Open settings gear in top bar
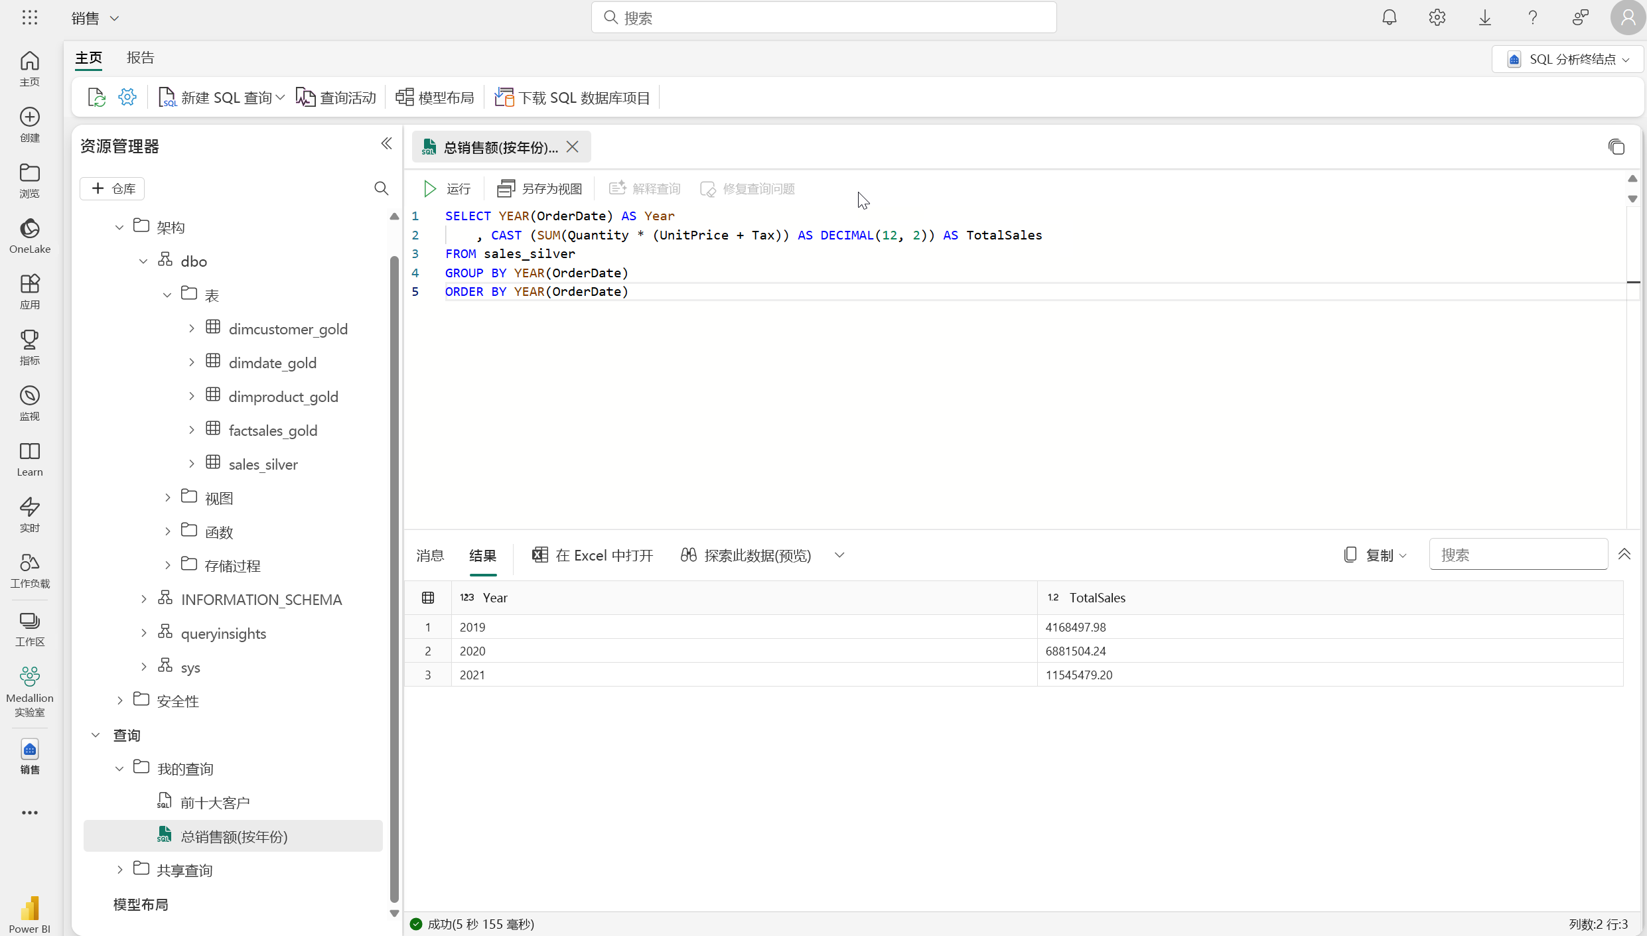 pyautogui.click(x=1437, y=18)
